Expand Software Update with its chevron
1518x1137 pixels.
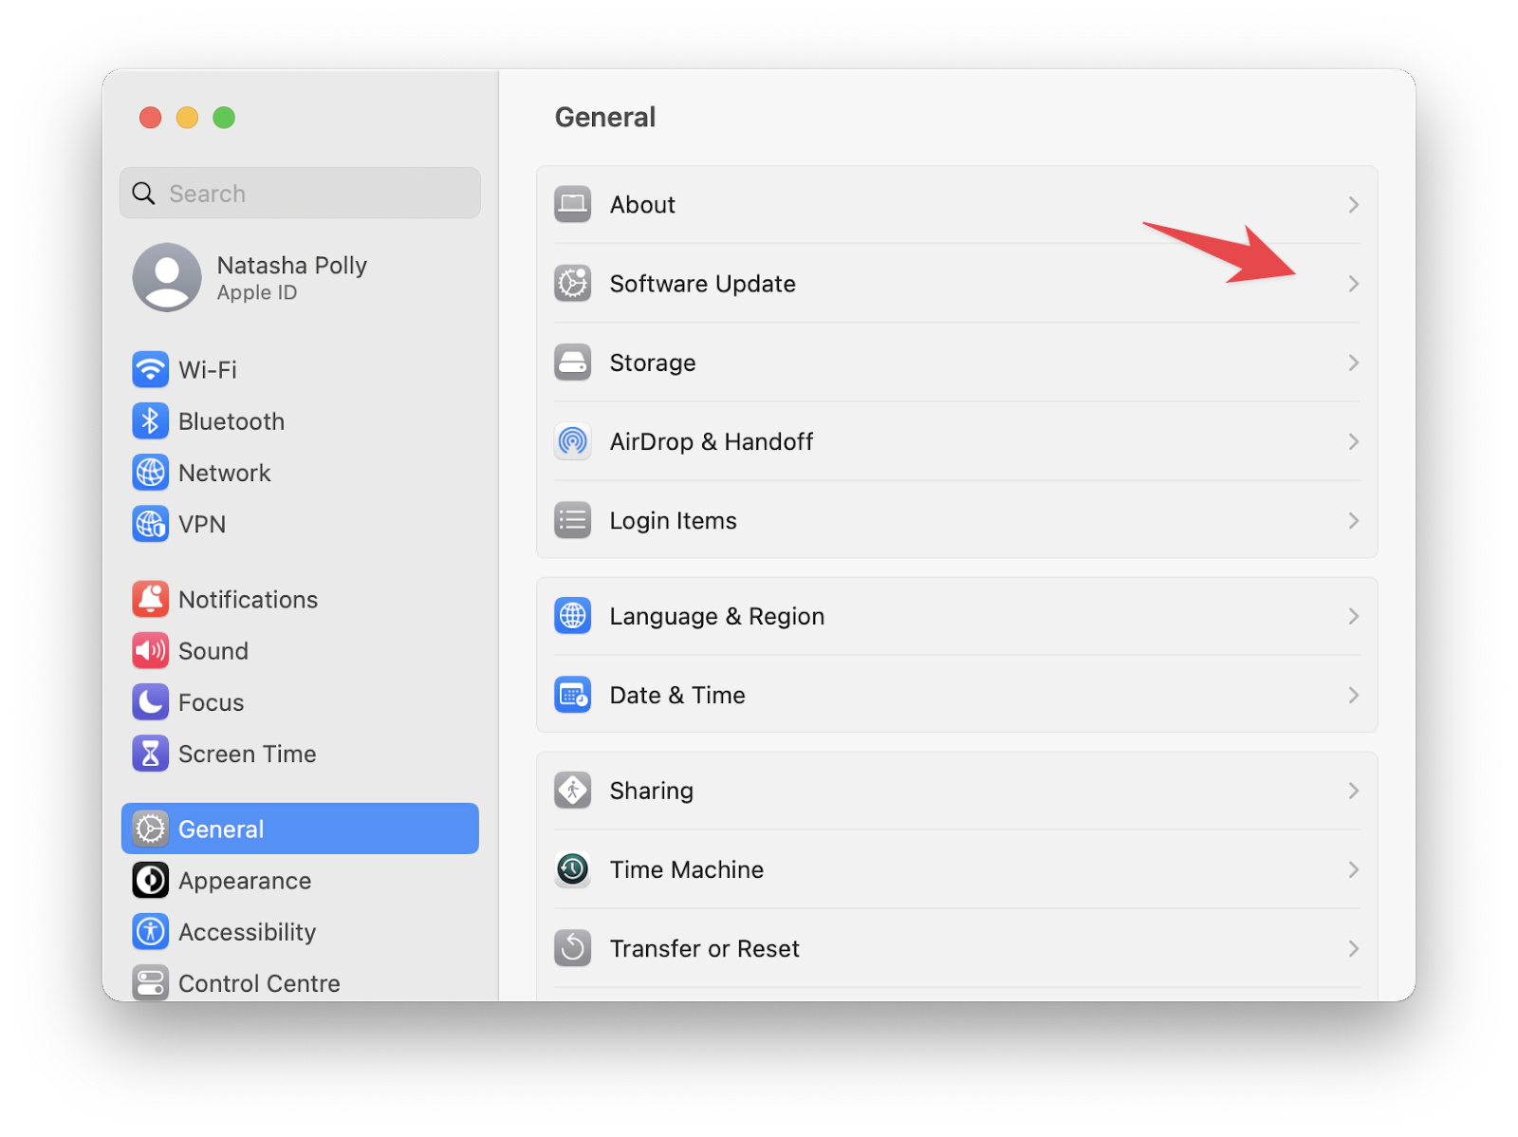[1354, 283]
